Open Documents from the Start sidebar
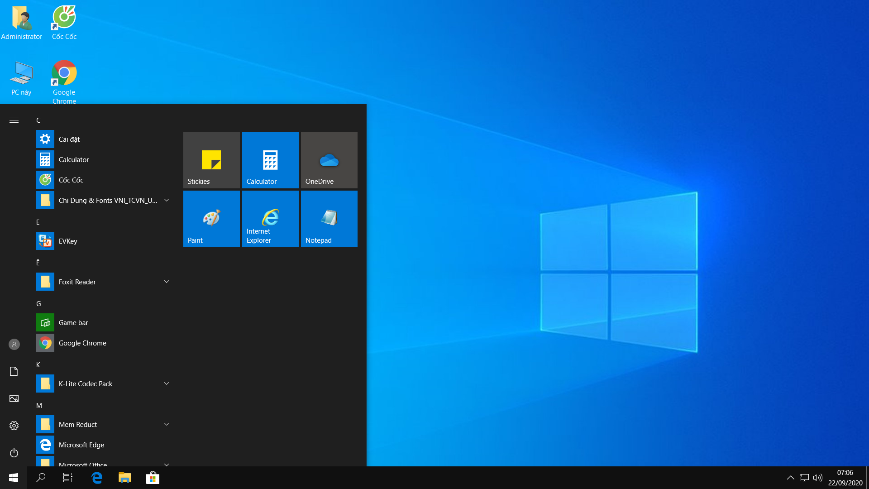This screenshot has width=869, height=489. (x=14, y=371)
